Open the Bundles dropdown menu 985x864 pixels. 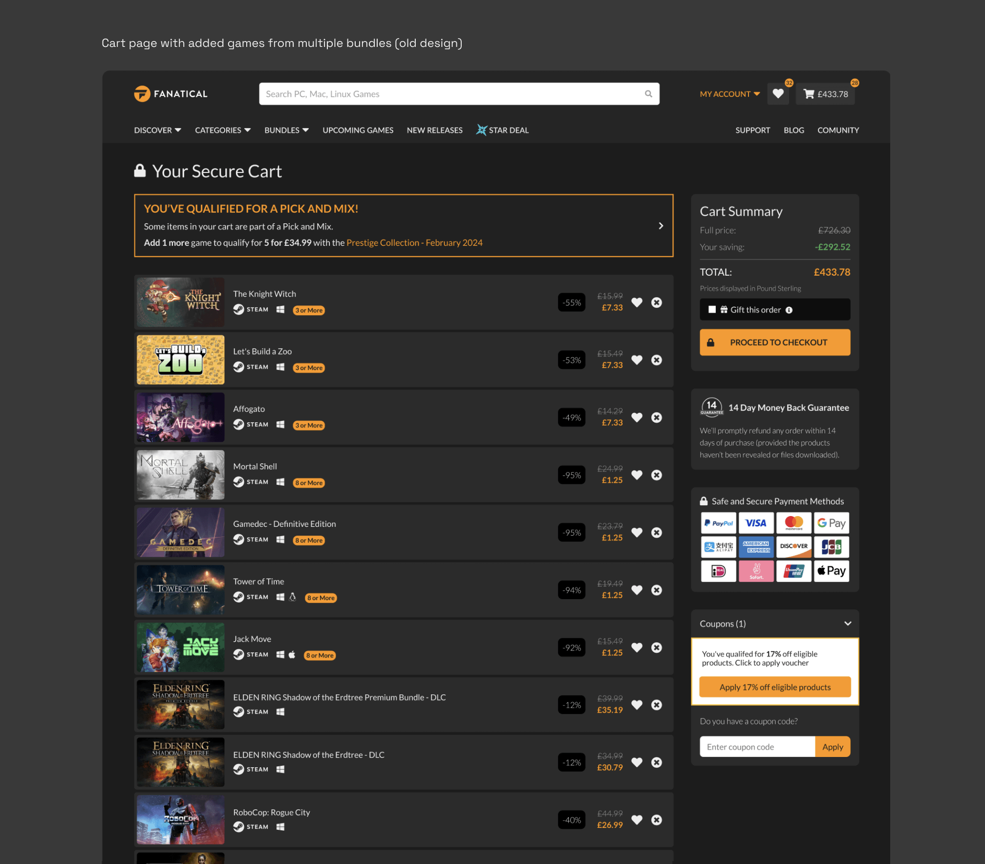click(286, 130)
